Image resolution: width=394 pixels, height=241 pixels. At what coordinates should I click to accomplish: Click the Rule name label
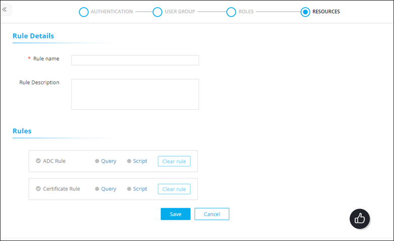(46, 59)
